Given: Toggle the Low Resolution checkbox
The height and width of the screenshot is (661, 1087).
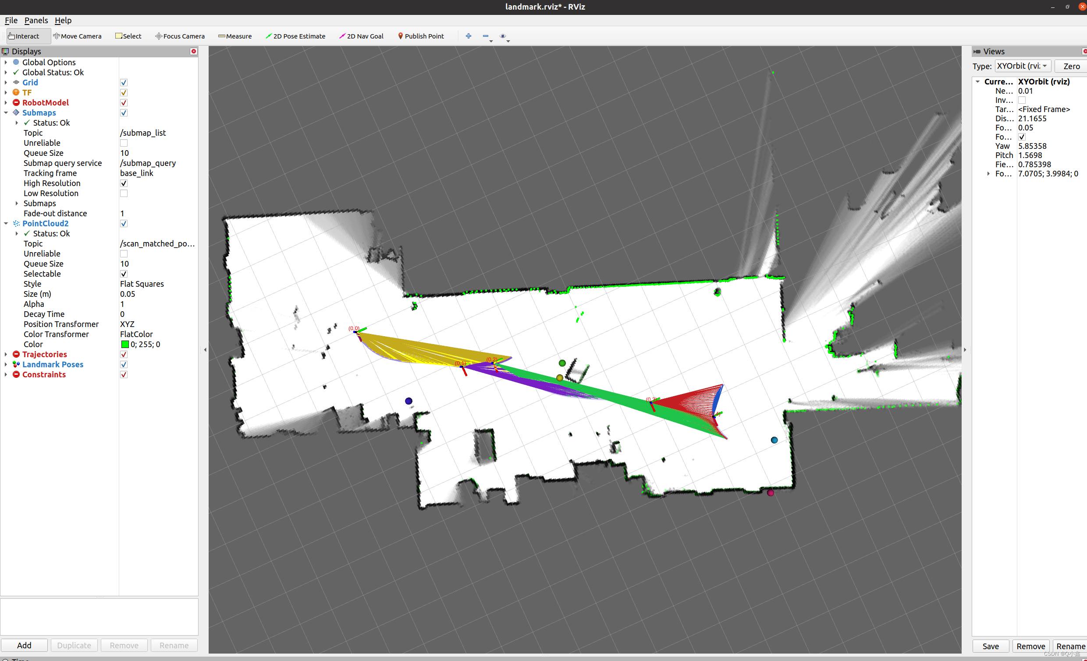Looking at the screenshot, I should point(124,193).
